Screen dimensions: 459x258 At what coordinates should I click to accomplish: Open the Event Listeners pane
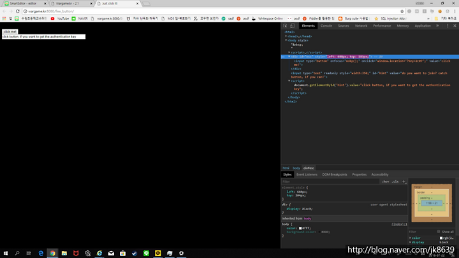click(307, 175)
